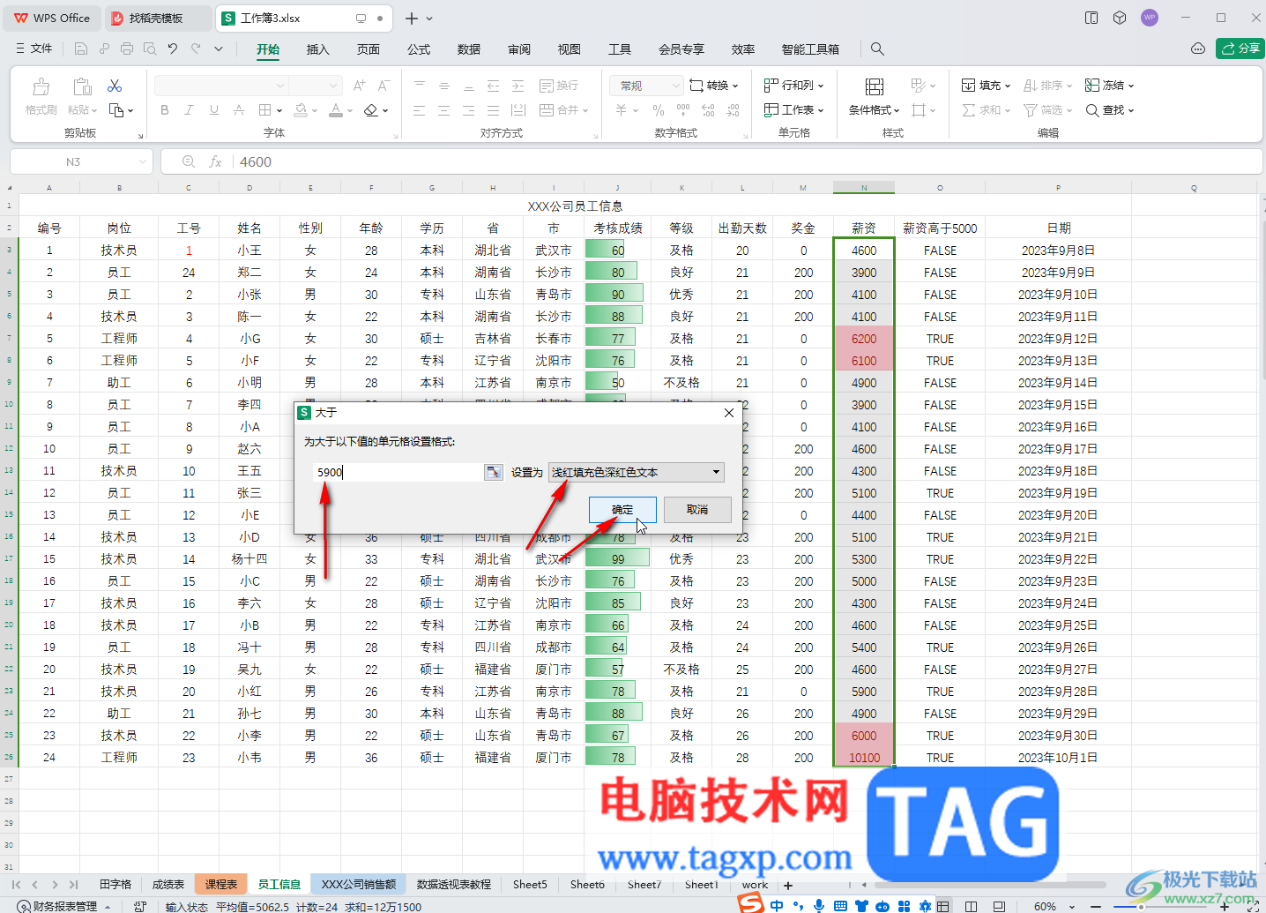This screenshot has width=1266, height=913.
Task: Click the zoom slider in the status bar
Action: click(1141, 906)
